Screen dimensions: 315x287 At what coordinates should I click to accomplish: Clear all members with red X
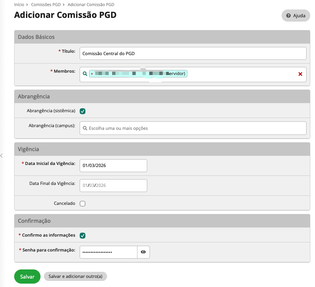300,74
